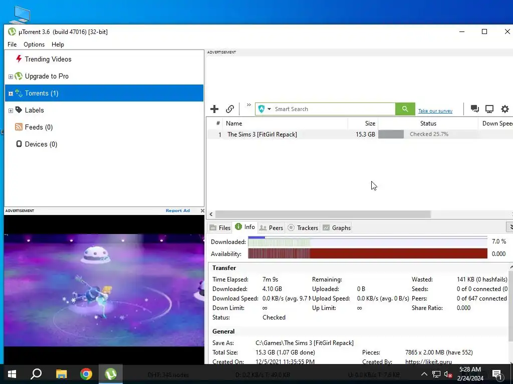Open Preferences via the gear icon

click(x=505, y=108)
